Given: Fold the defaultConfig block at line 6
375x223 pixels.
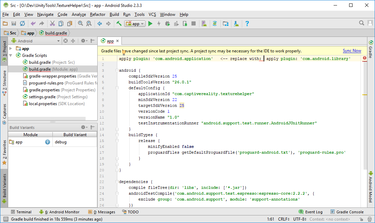Looking at the screenshot, I should (x=117, y=88).
